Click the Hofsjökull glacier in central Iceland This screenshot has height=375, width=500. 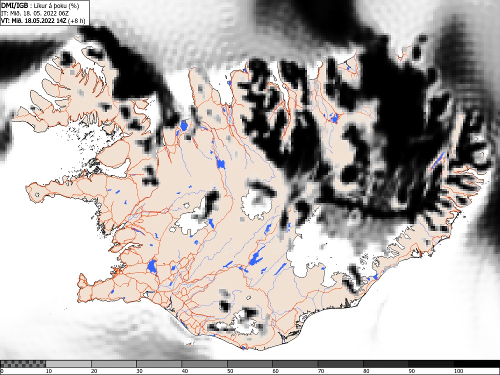coord(256,202)
